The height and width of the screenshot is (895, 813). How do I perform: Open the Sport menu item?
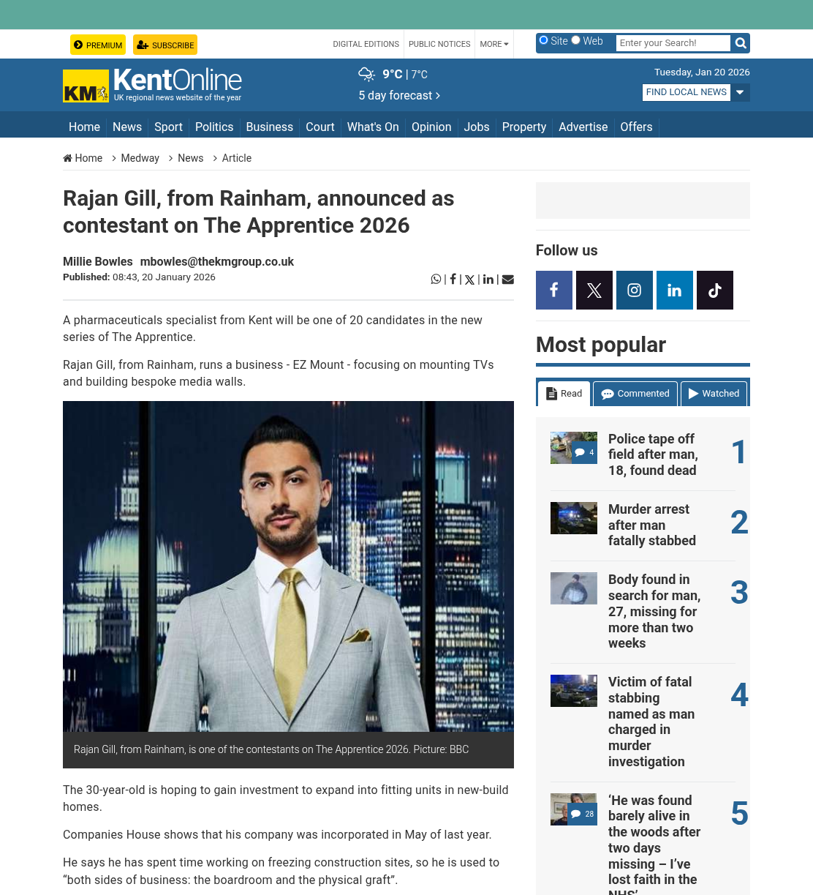pos(168,127)
